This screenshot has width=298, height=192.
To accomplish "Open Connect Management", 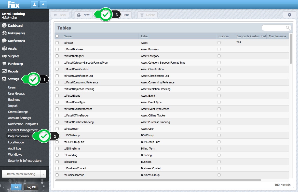I will click(23, 130).
